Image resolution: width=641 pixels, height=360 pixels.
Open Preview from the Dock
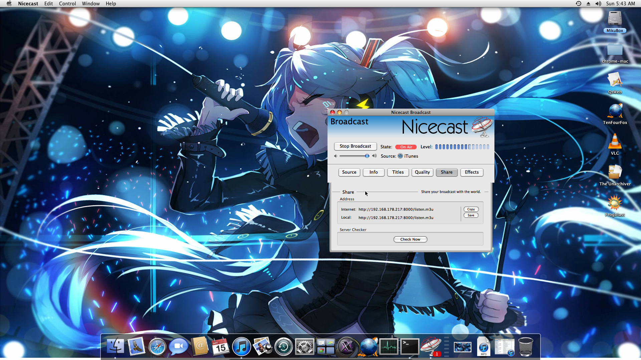[x=262, y=347]
